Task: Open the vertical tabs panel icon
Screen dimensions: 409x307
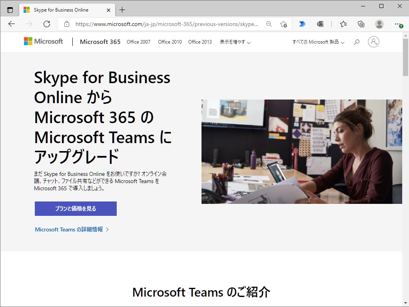Action: click(9, 9)
